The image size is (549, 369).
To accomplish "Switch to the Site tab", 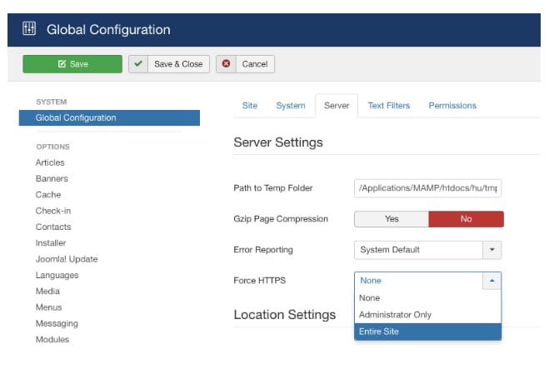I will (x=249, y=106).
